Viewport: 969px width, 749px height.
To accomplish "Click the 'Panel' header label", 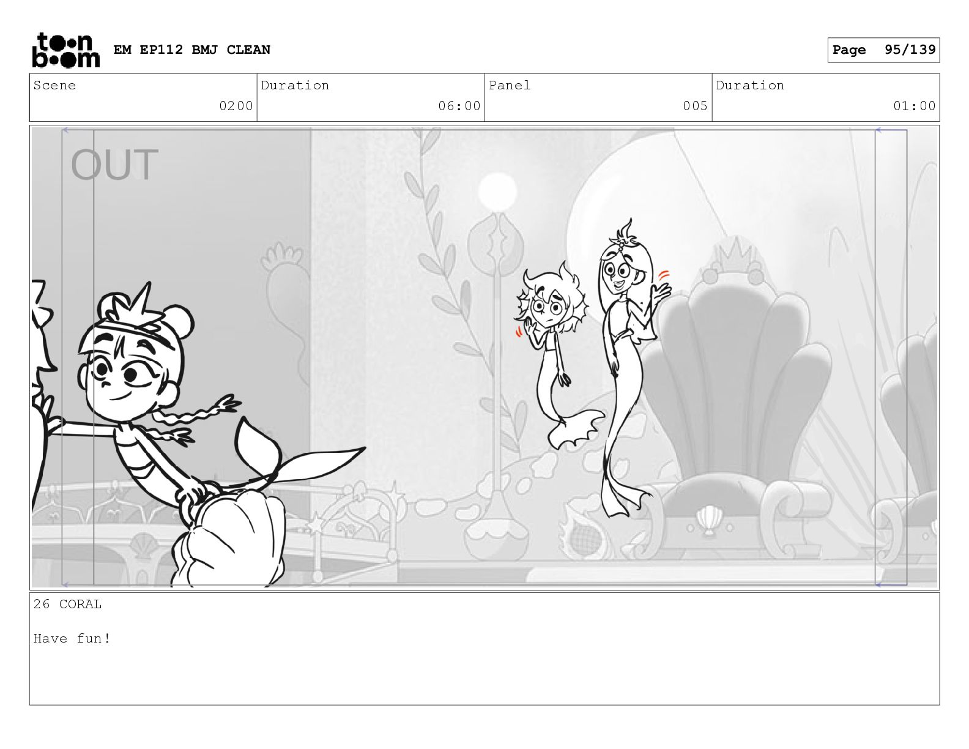I will pos(510,85).
